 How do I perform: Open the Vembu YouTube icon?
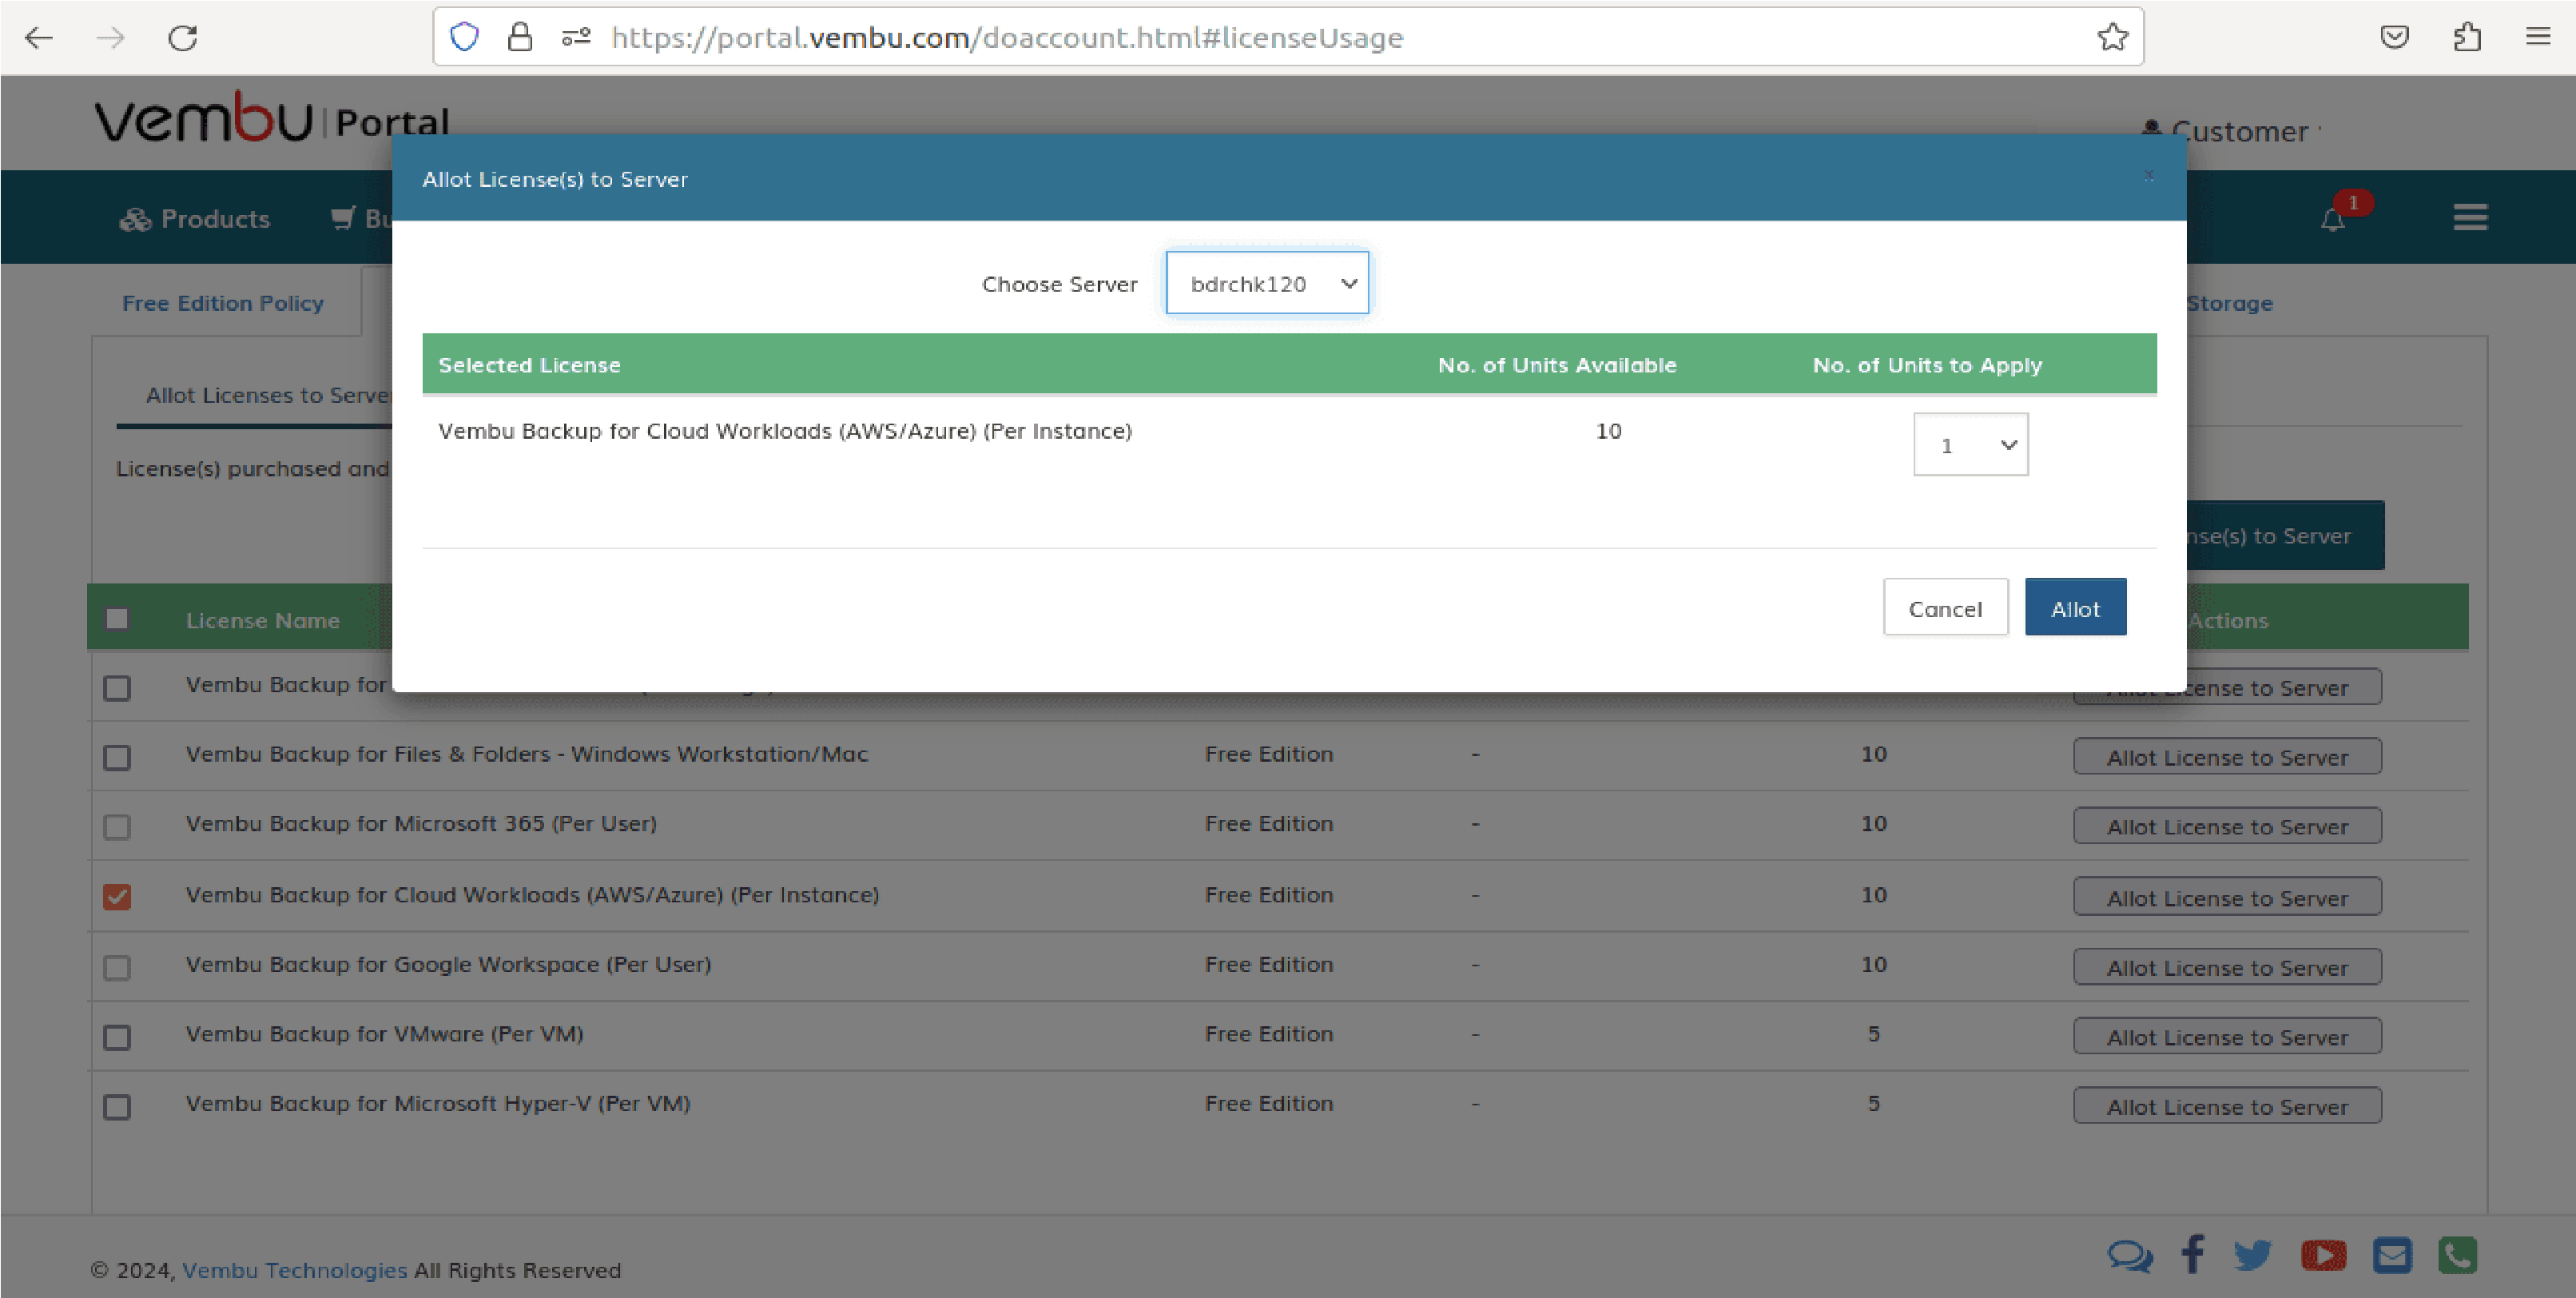pos(2323,1255)
